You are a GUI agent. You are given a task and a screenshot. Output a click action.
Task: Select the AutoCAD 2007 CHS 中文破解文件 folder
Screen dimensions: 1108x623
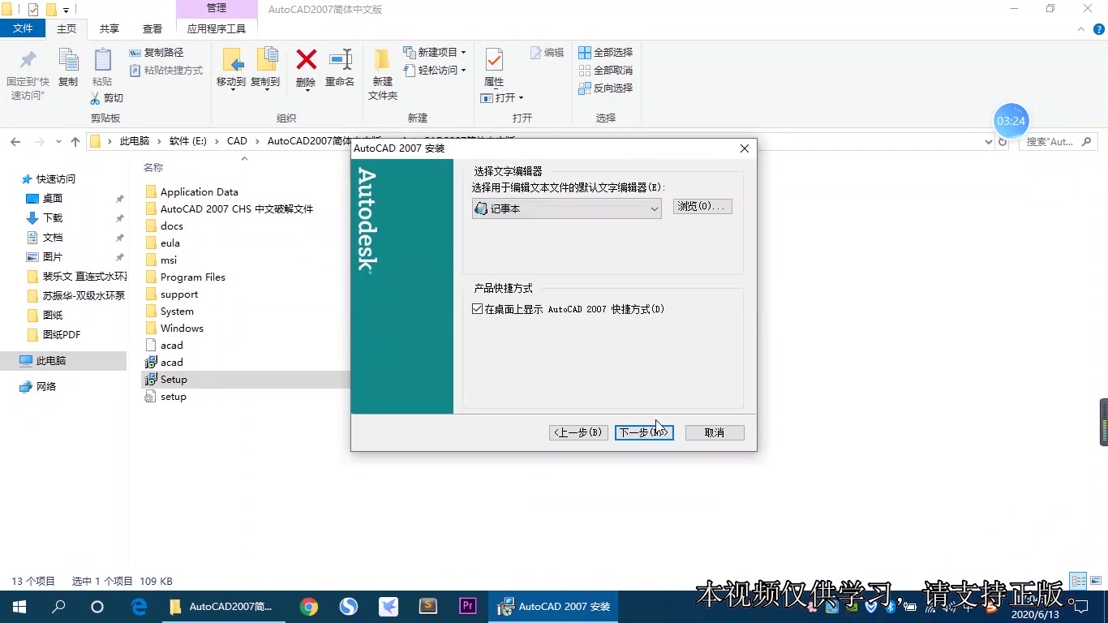[x=236, y=208]
